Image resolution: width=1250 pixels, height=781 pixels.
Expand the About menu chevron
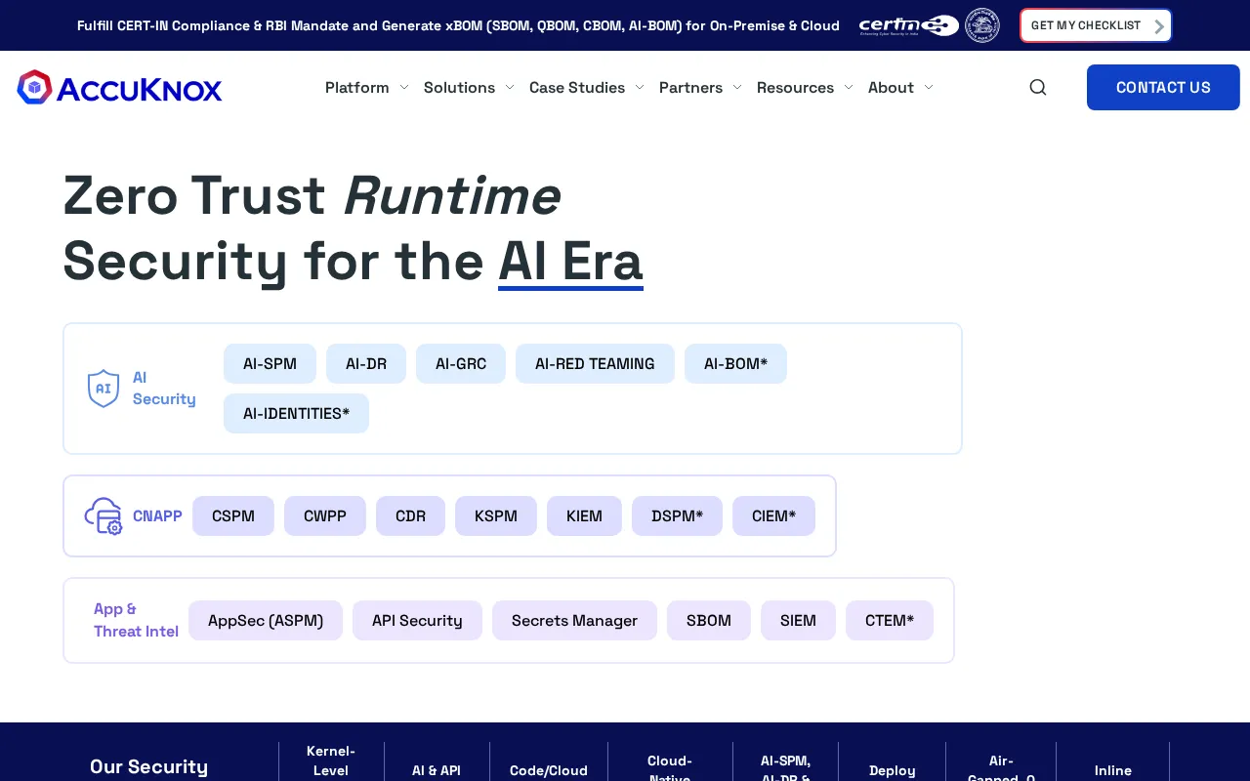[929, 88]
